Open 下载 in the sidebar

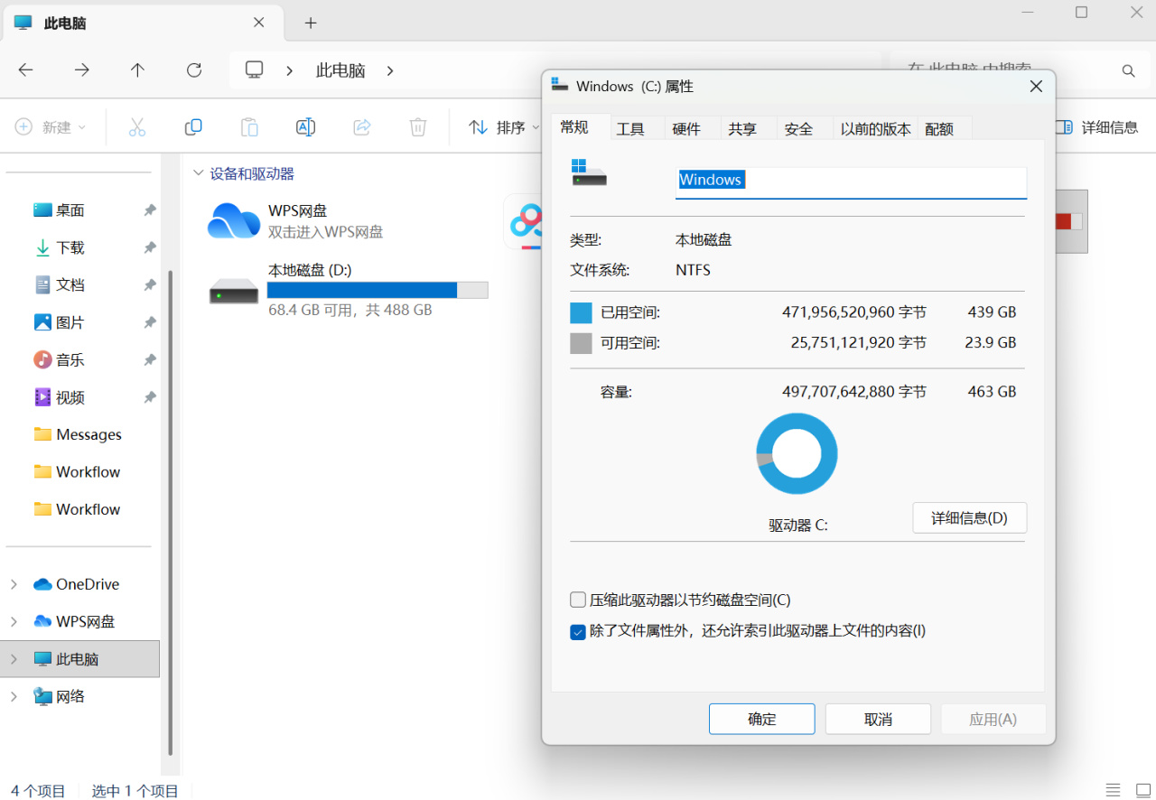coord(70,247)
